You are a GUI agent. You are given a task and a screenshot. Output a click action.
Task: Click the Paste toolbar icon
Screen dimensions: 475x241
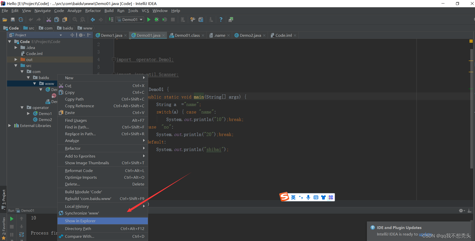(x=65, y=19)
